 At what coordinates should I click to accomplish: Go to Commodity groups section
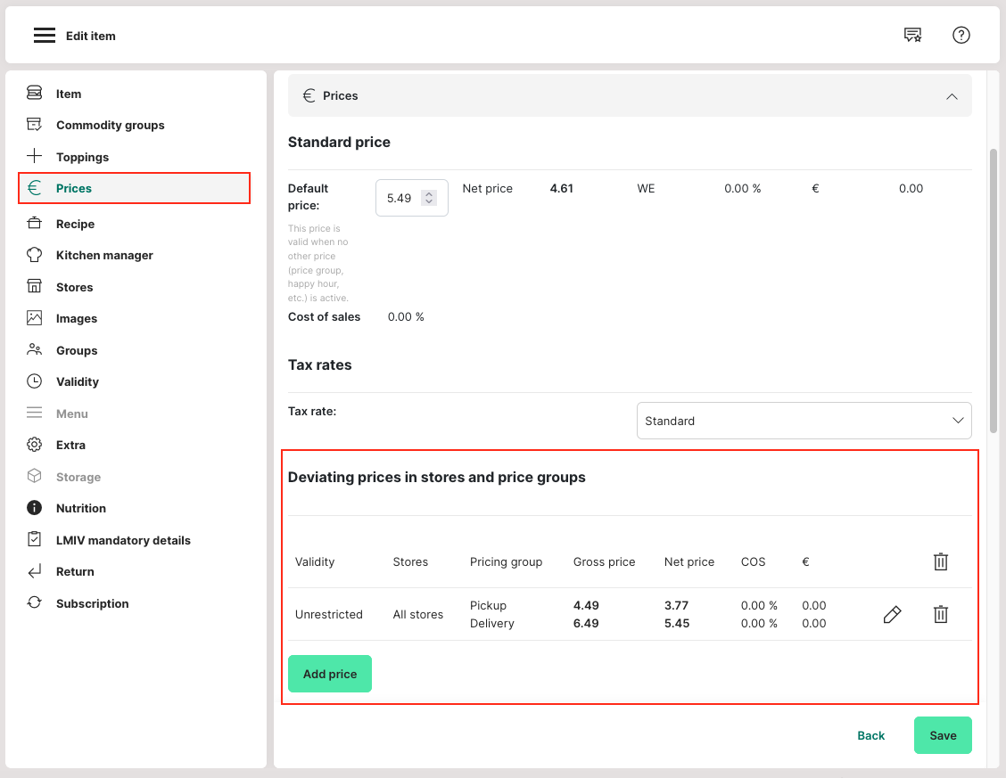point(110,126)
